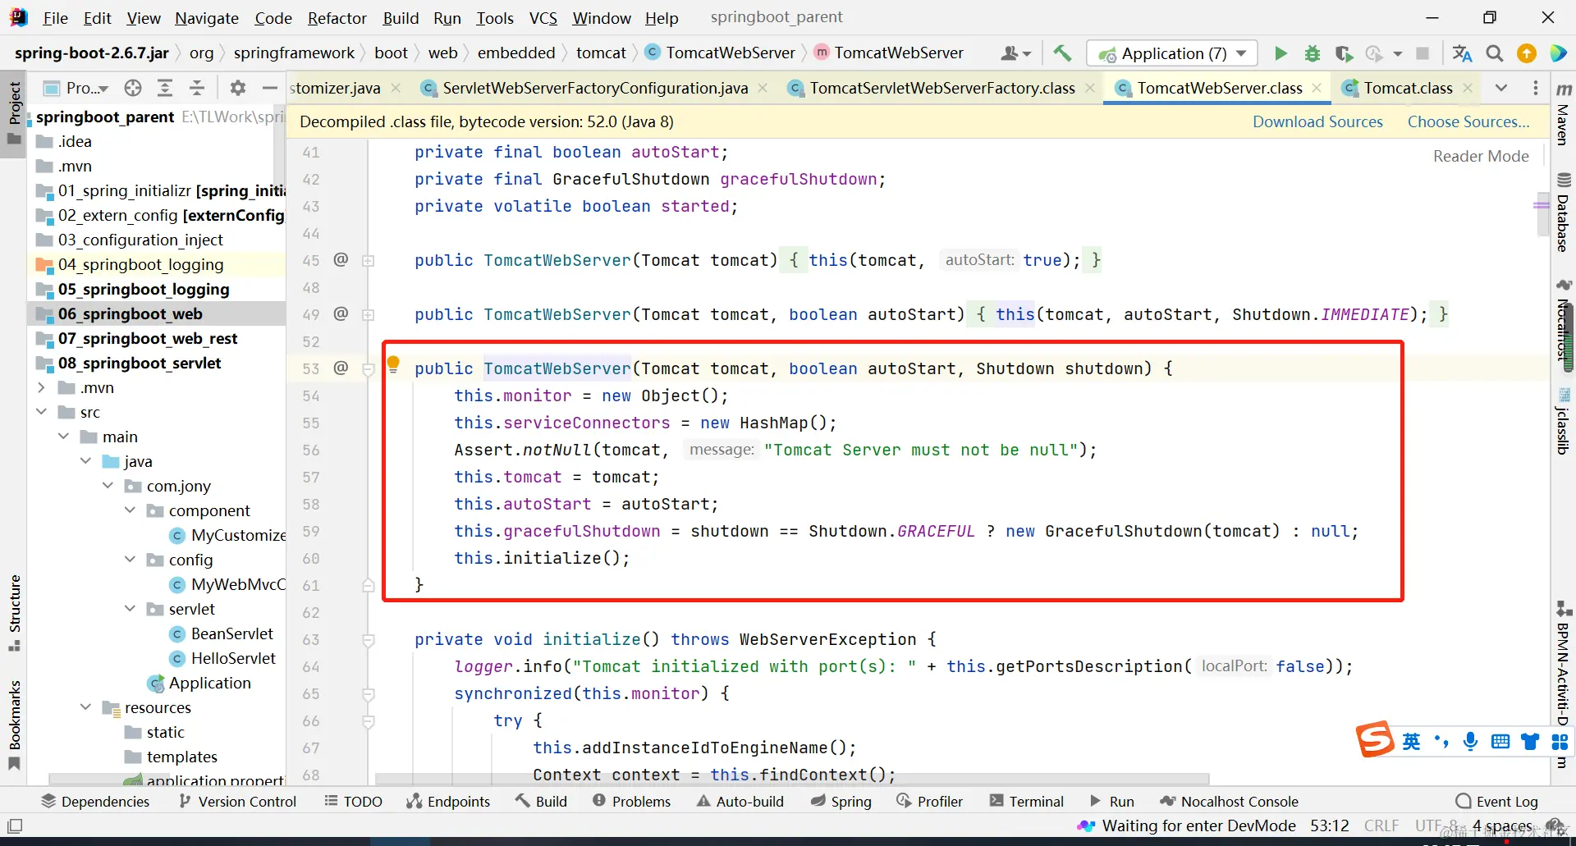Switch to Tomcat.class tab
1576x846 pixels.
[x=1408, y=88]
